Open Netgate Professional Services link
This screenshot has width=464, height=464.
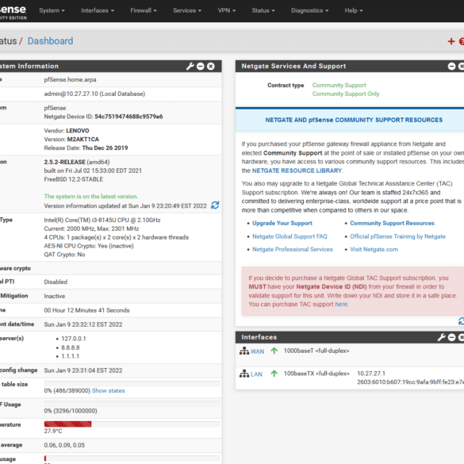(293, 250)
